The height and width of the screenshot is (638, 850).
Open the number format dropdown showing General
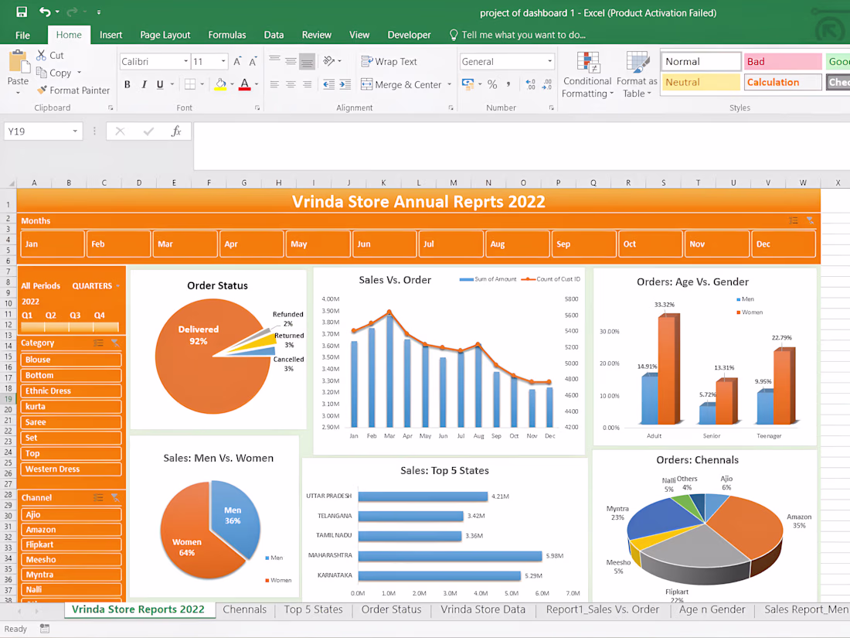pos(549,61)
